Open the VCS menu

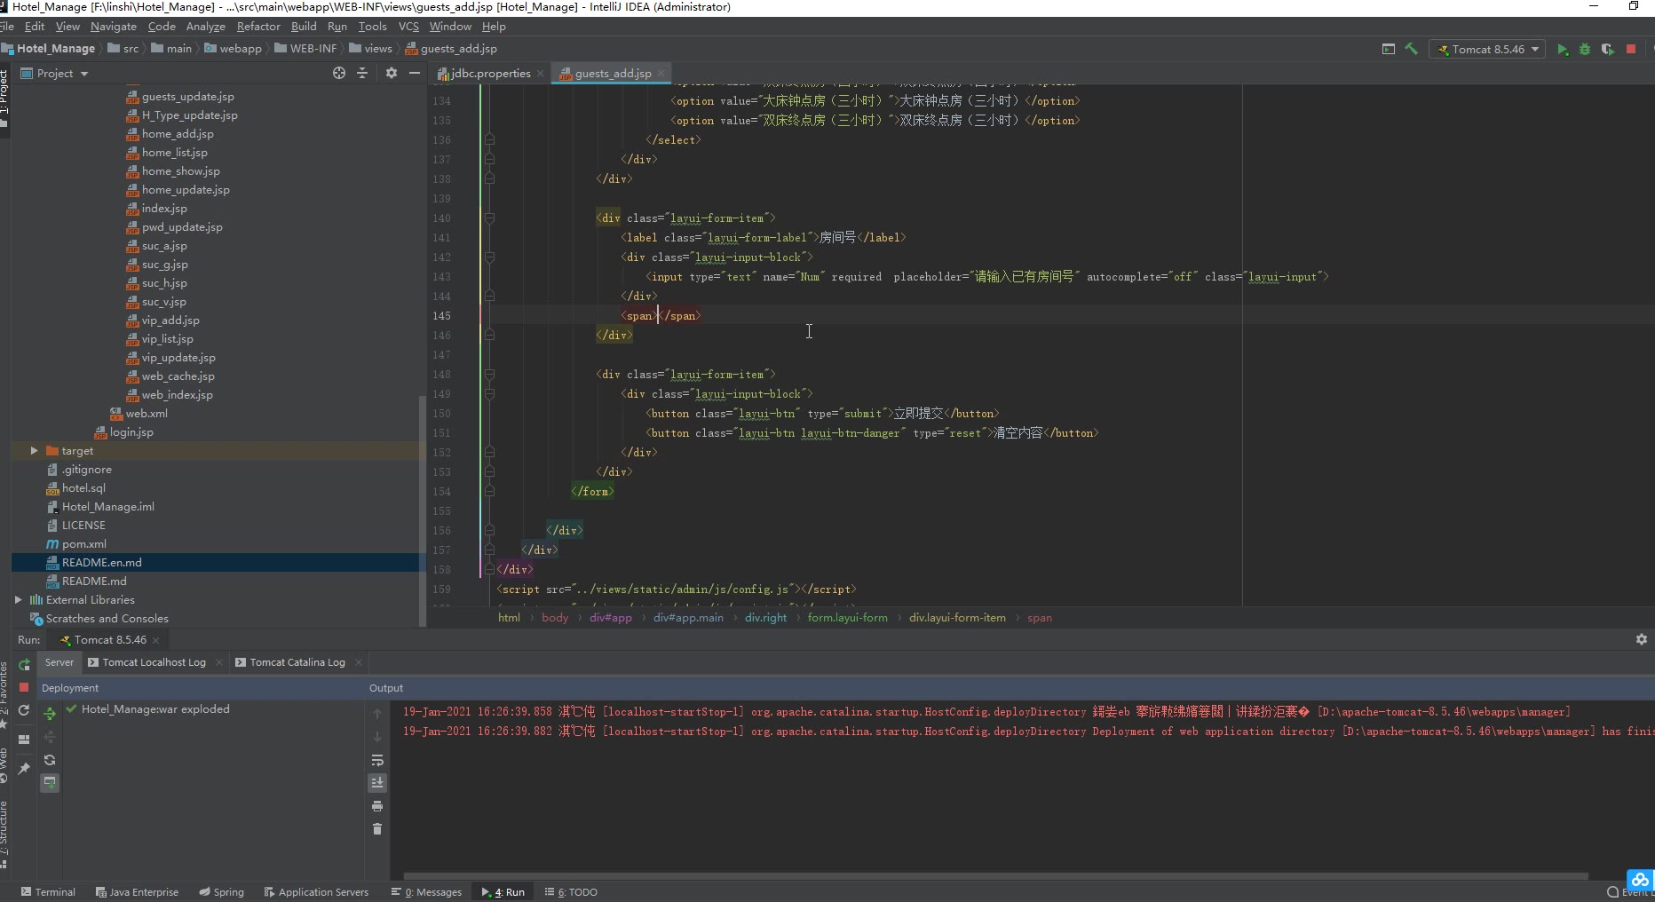coord(408,27)
